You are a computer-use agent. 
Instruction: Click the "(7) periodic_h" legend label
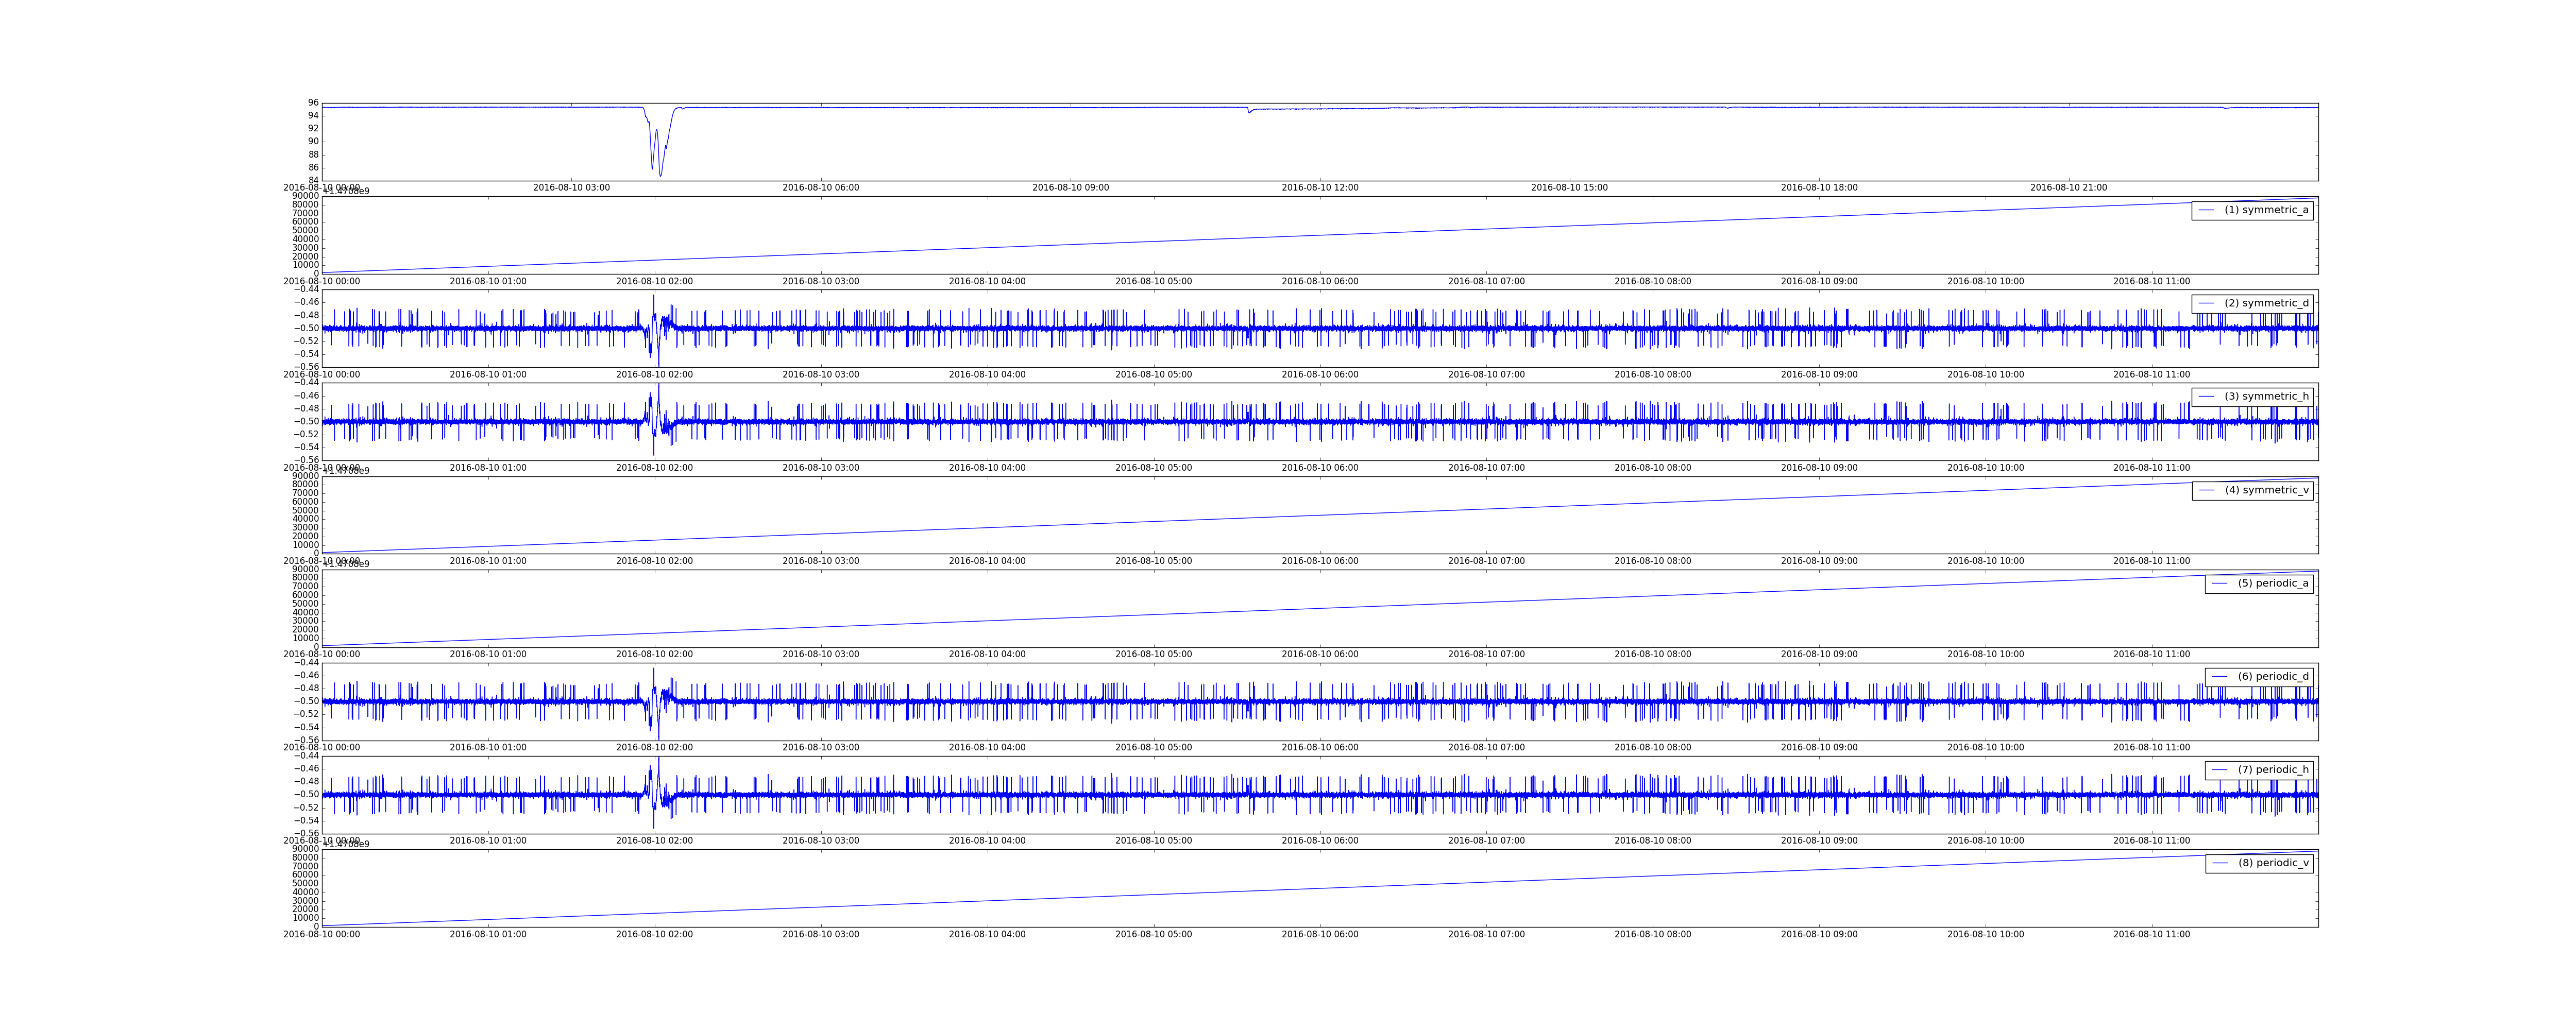[x=2273, y=770]
